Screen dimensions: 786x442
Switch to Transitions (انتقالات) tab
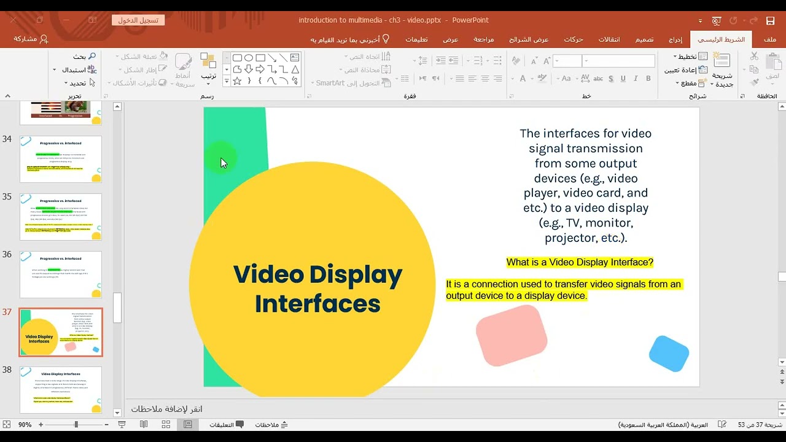[609, 39]
